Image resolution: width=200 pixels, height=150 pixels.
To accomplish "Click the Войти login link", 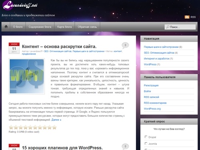I will point(147,91).
